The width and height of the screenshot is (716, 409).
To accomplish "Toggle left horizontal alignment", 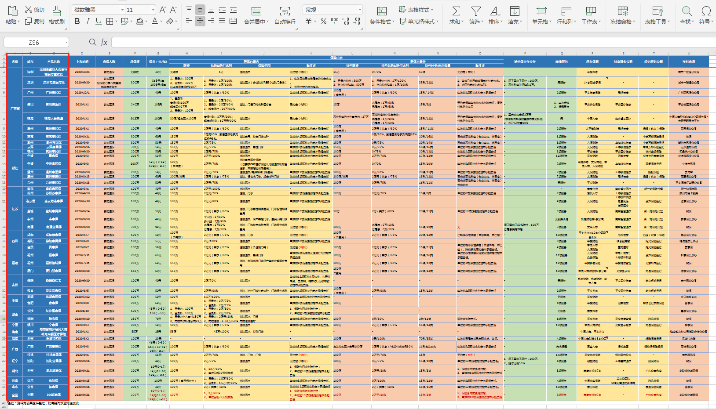I will [x=189, y=21].
